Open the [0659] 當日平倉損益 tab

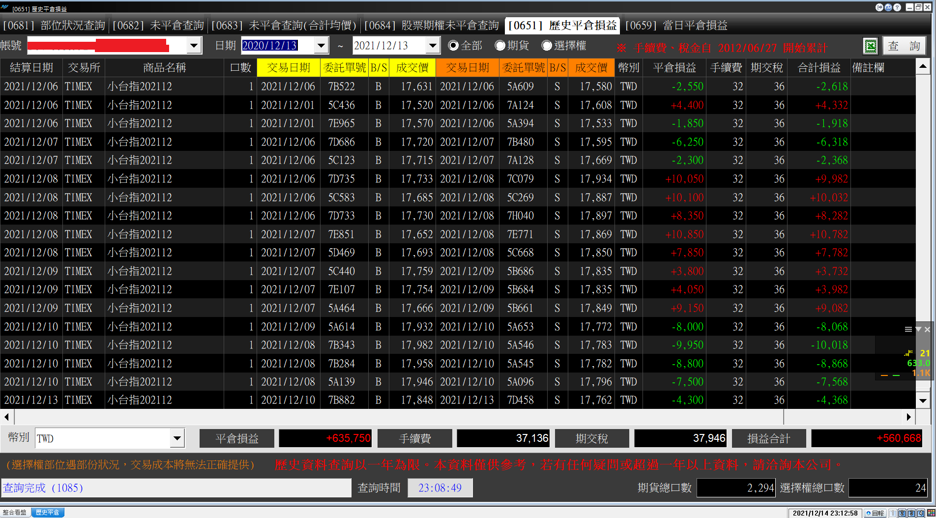676,26
